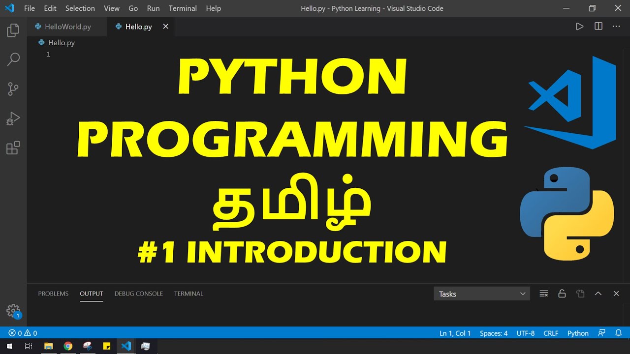Image resolution: width=630 pixels, height=354 pixels.
Task: Open the View menu
Action: pos(112,8)
